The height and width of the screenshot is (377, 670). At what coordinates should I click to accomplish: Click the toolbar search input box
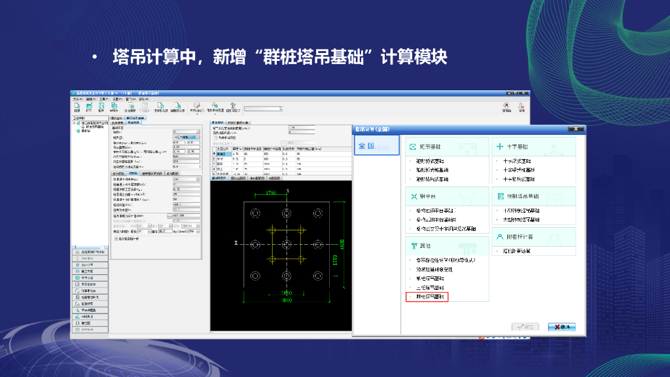pos(262,109)
